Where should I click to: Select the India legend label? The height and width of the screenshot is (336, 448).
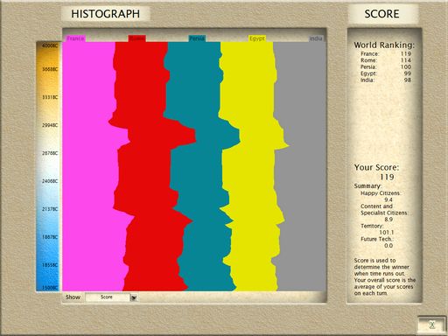pos(316,38)
